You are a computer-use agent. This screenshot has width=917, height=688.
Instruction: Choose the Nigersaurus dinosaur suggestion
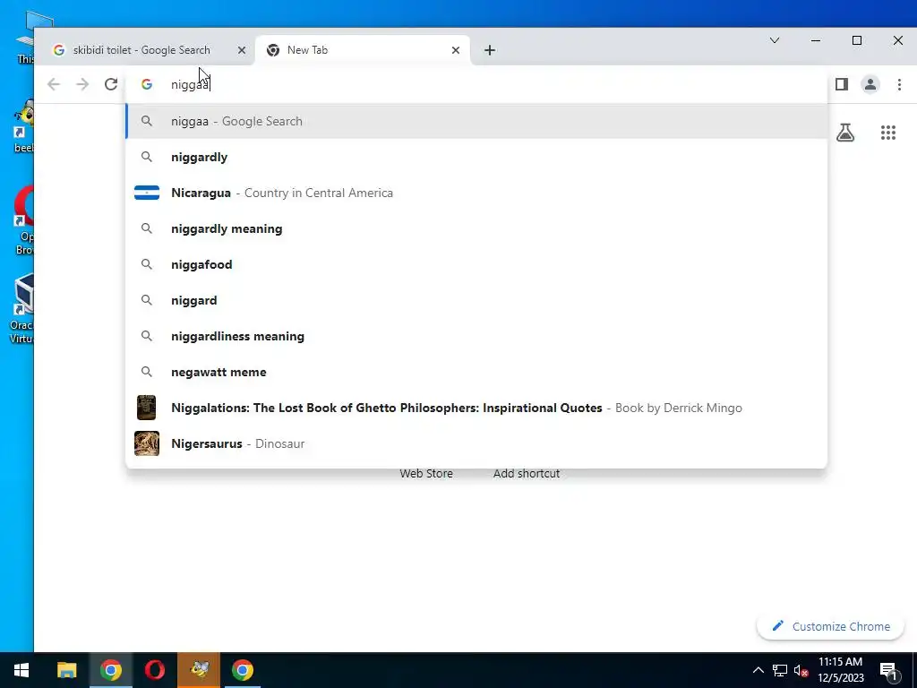476,443
